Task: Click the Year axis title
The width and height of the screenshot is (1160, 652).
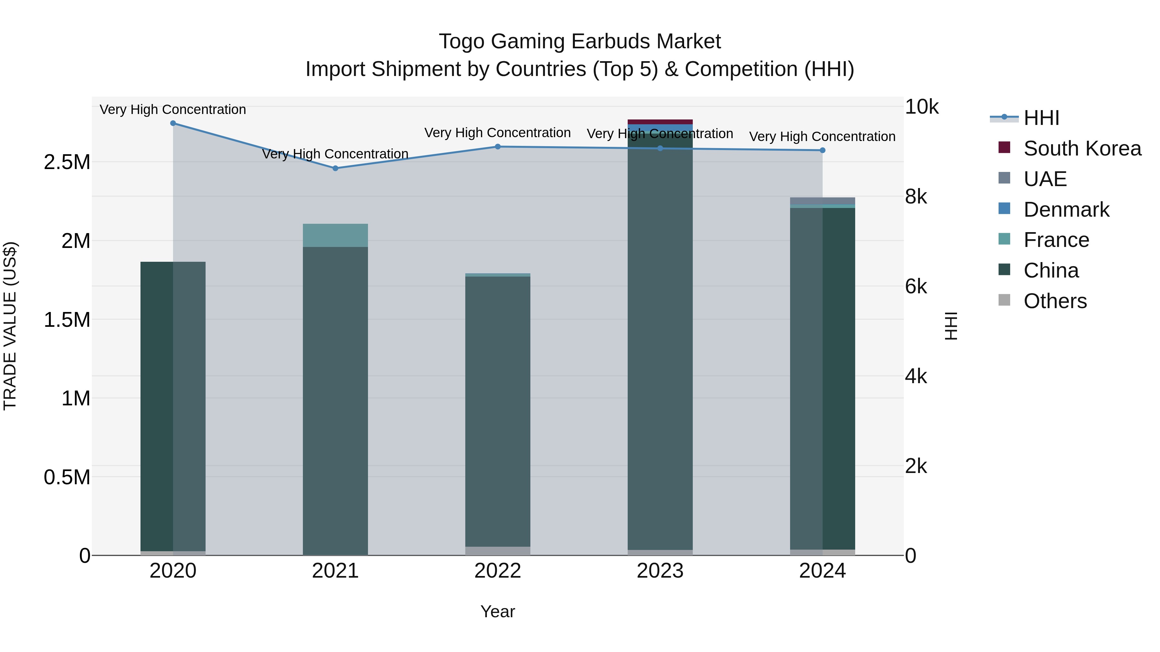Action: pyautogui.click(x=498, y=611)
